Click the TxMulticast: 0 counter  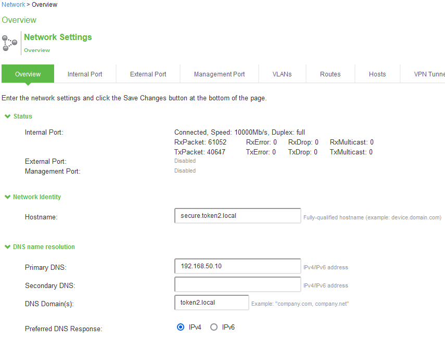(x=351, y=152)
